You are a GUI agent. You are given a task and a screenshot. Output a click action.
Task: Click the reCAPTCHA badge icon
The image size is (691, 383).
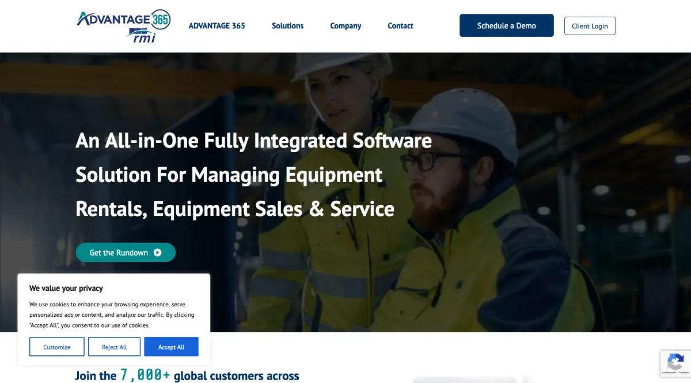click(x=675, y=362)
